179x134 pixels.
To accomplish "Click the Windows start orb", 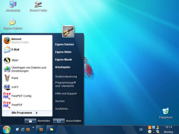I will click(7, 130).
